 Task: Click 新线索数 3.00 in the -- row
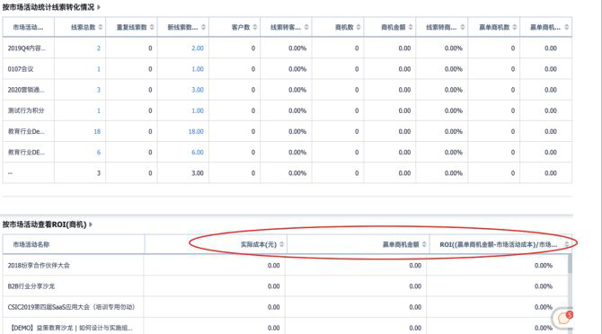198,173
